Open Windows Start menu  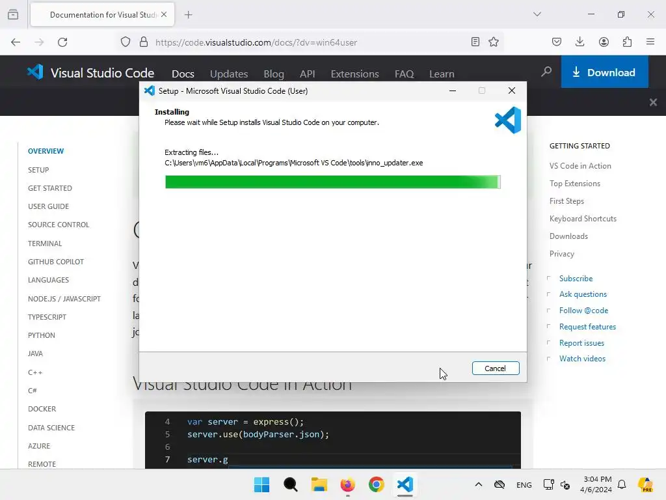click(261, 484)
